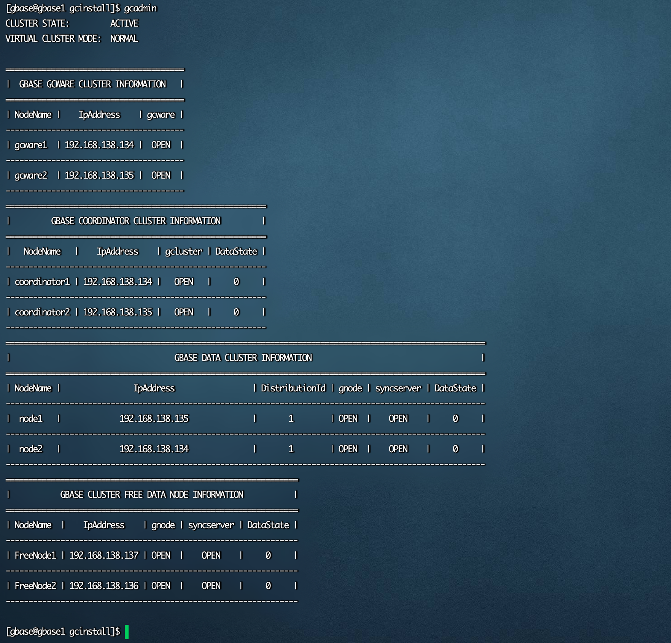This screenshot has height=643, width=671.
Task: Select the node2 name cell
Action: 31,449
